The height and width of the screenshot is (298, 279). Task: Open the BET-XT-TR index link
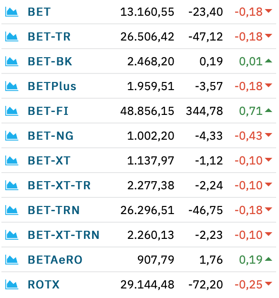(59, 185)
